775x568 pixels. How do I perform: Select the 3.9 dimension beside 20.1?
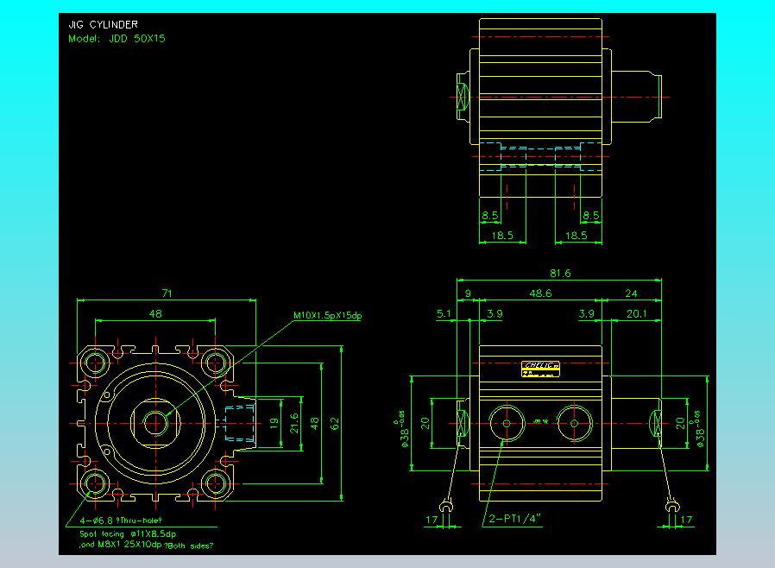click(x=586, y=313)
